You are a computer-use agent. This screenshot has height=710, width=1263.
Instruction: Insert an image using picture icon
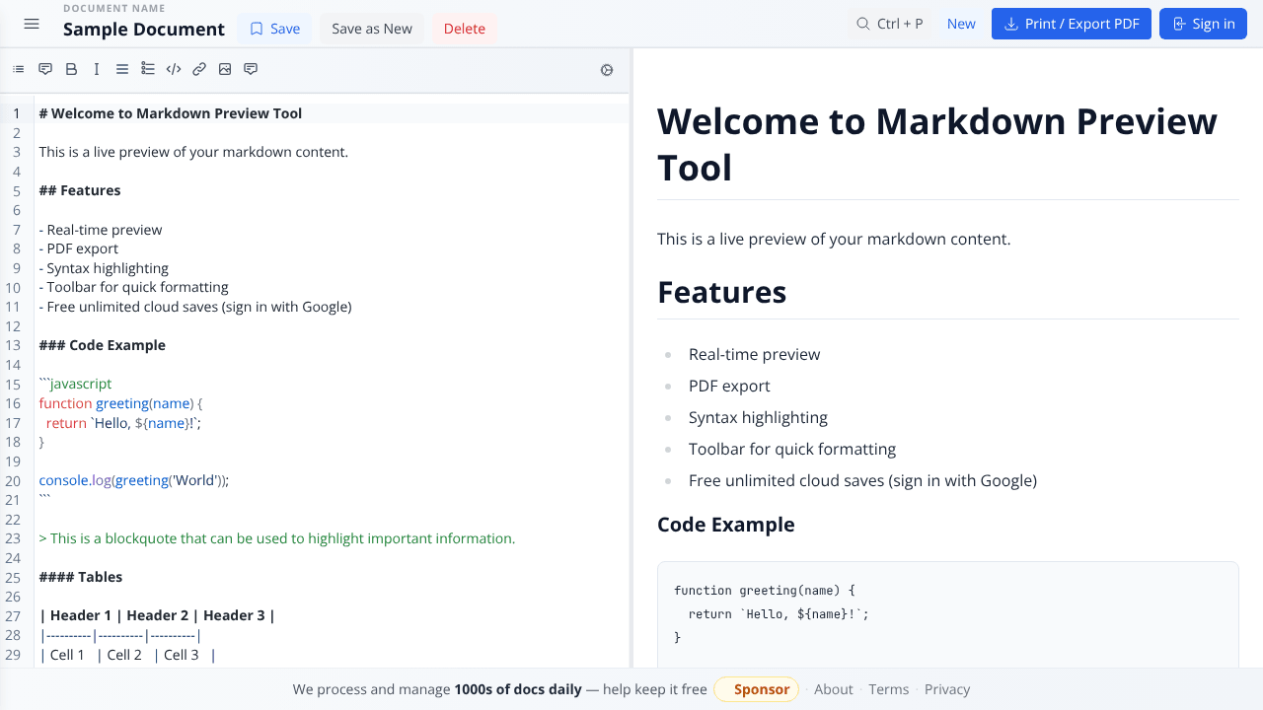coord(225,69)
